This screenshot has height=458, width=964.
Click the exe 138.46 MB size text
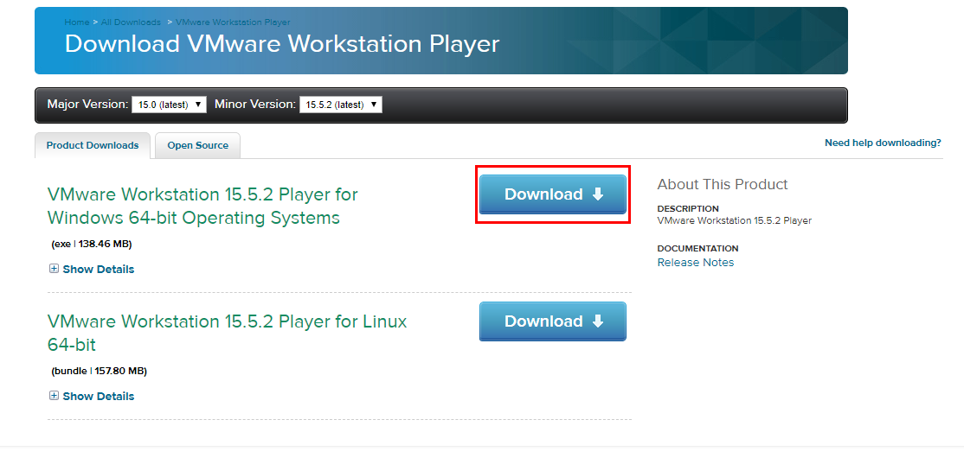point(92,244)
